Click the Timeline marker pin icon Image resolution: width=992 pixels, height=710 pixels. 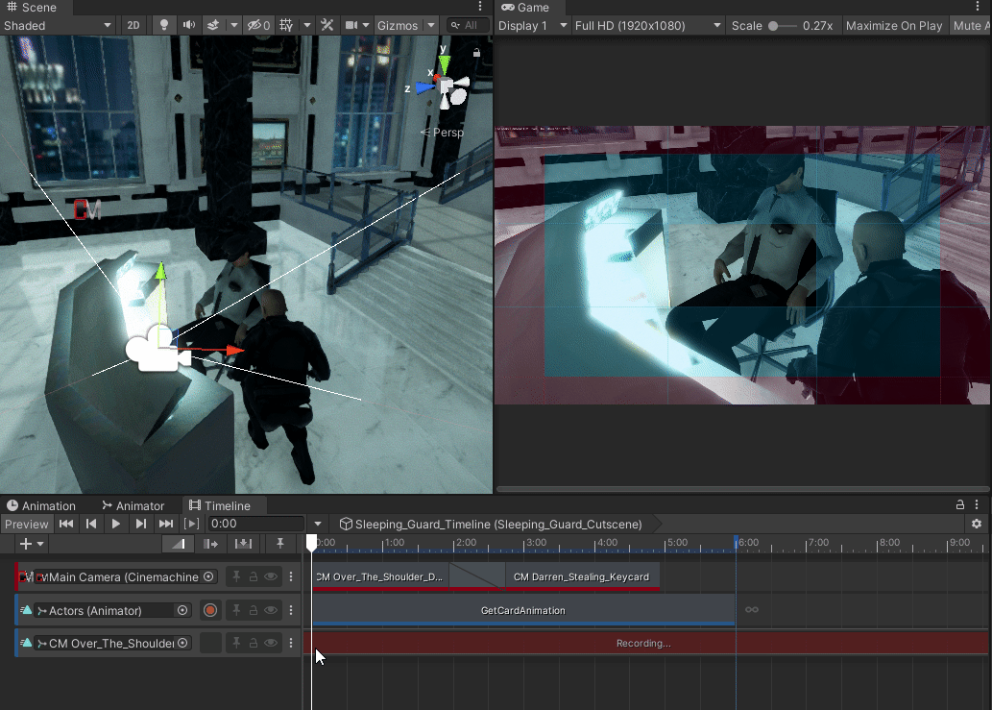click(x=279, y=544)
